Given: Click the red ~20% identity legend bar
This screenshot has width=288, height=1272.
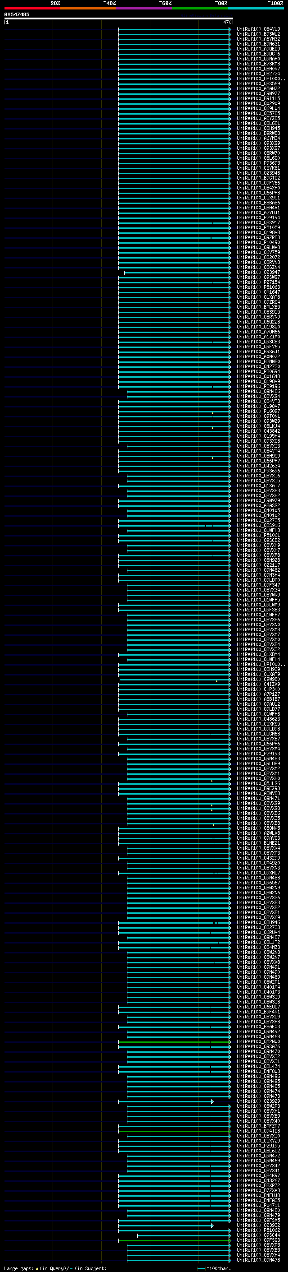Looking at the screenshot, I should 32,8.
